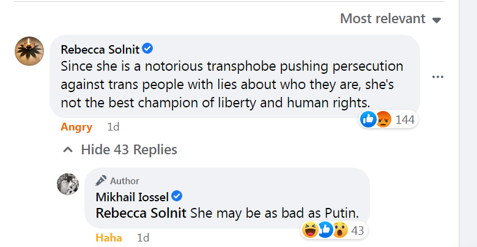Click Rebecca Solnit's name link
Screen dimensions: 477x247
(x=100, y=49)
